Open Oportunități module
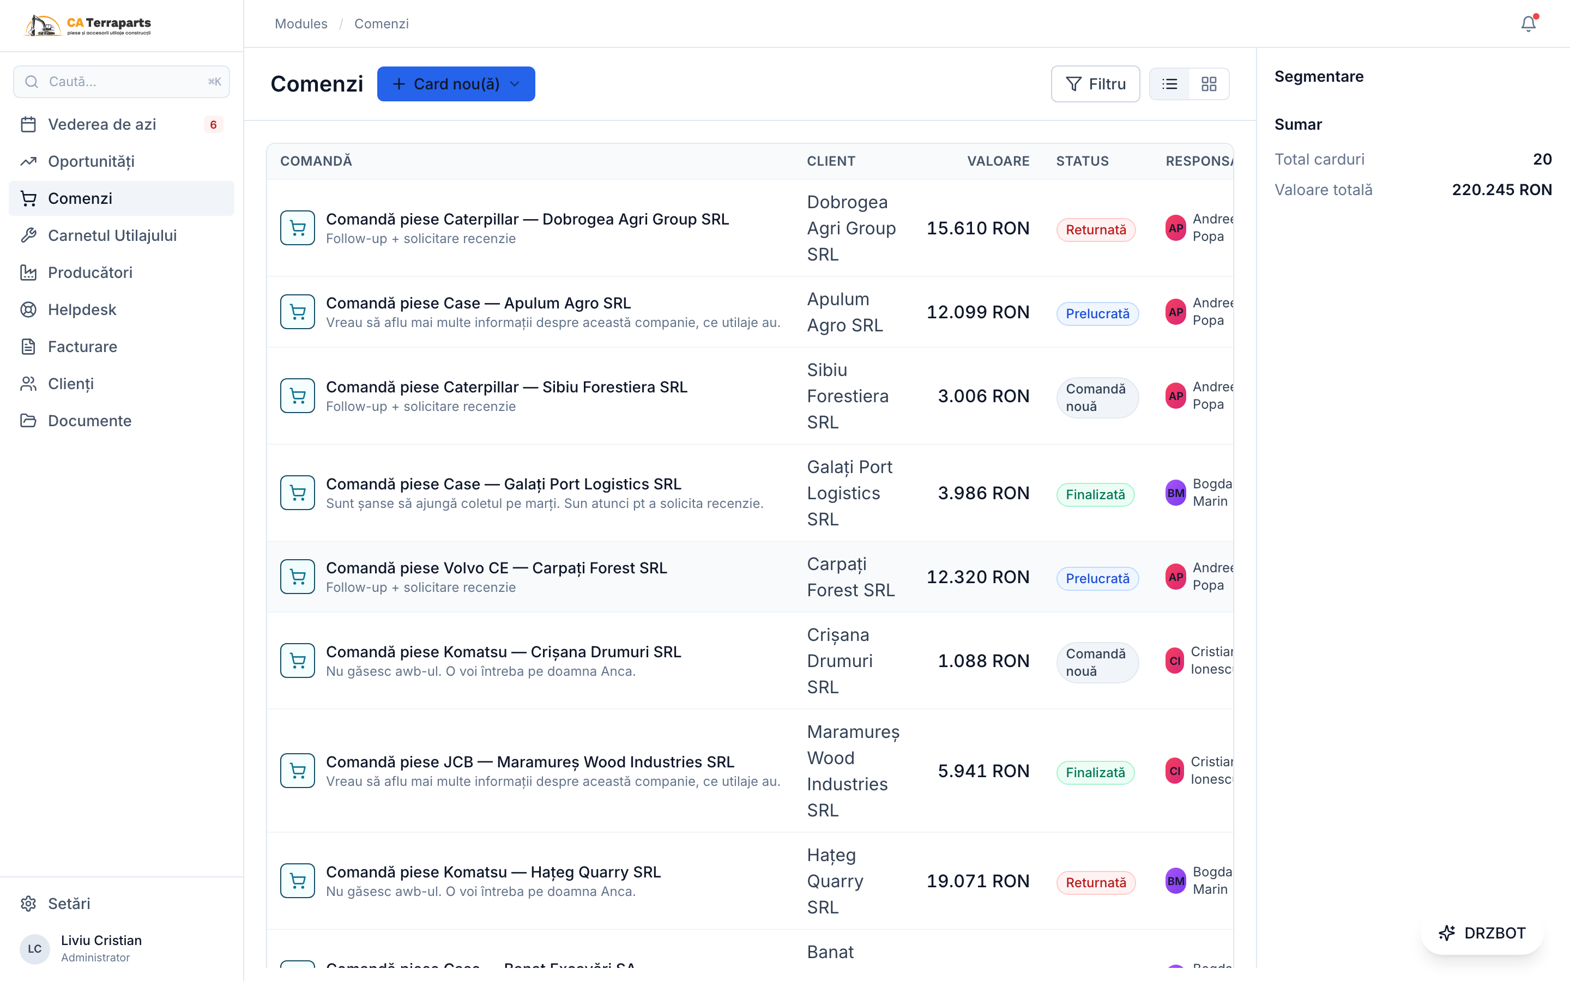Image resolution: width=1570 pixels, height=981 pixels. [x=122, y=161]
